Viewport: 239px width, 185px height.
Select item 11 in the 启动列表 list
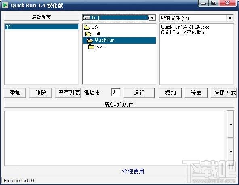[42, 27]
